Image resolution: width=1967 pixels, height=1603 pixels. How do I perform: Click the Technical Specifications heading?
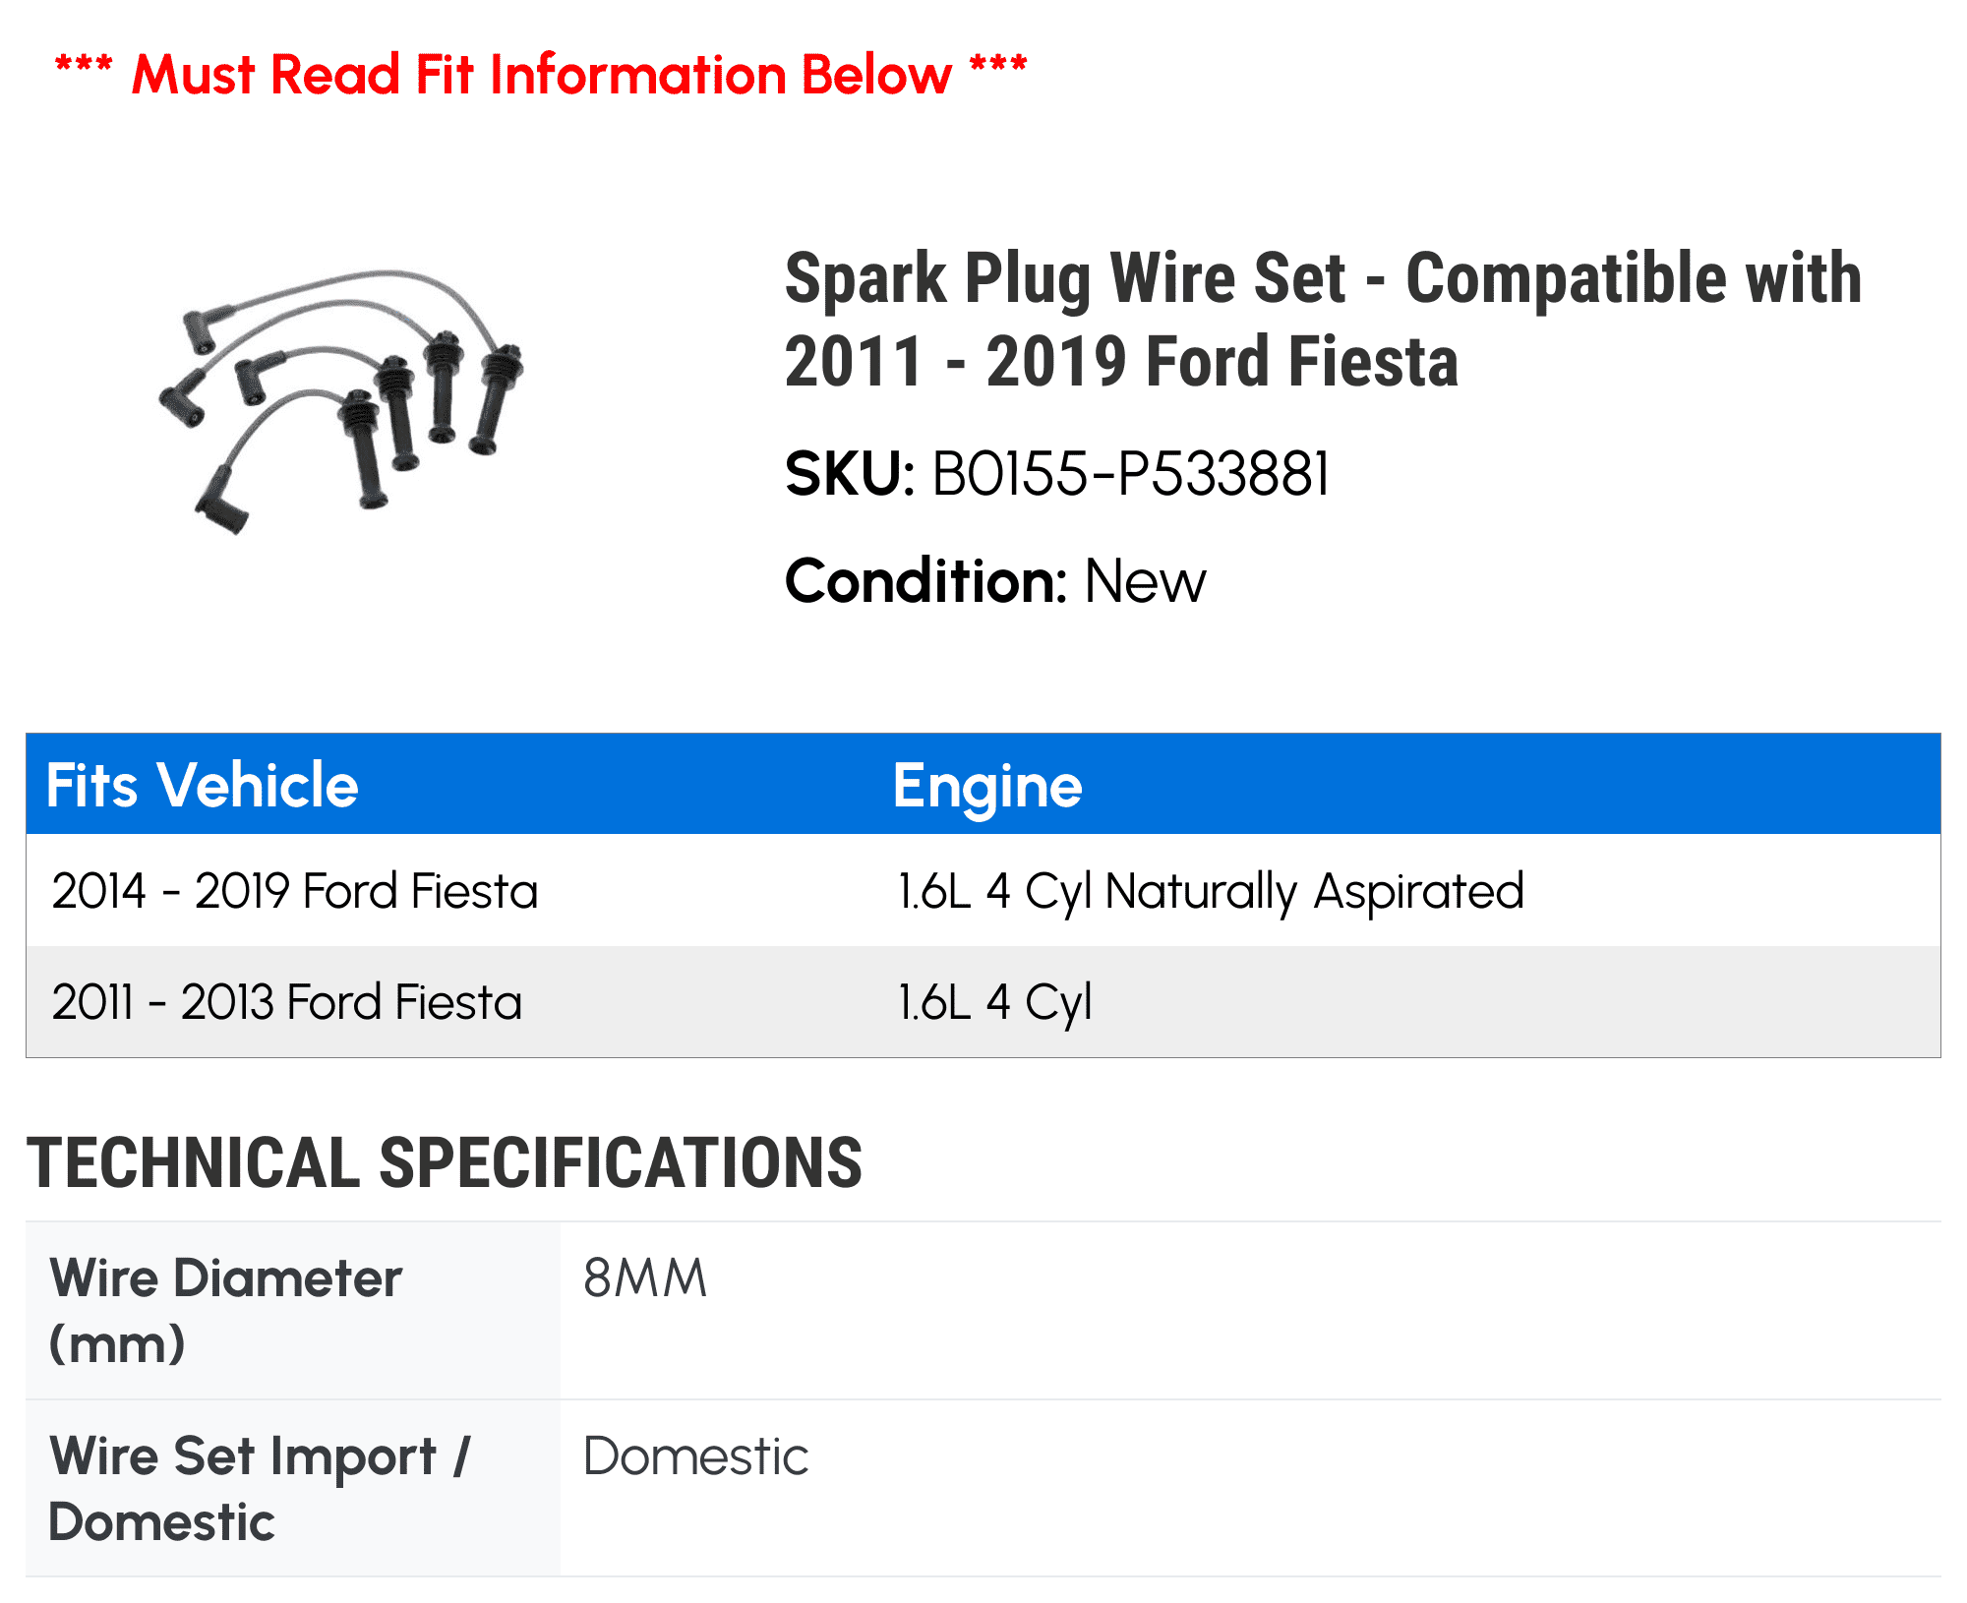(445, 1163)
